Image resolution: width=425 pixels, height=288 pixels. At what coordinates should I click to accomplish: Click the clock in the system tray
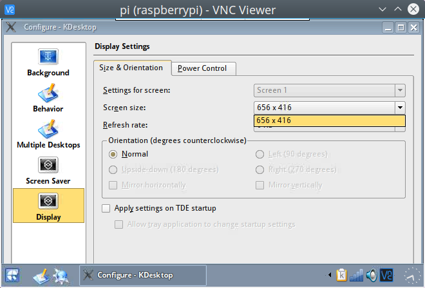click(412, 275)
